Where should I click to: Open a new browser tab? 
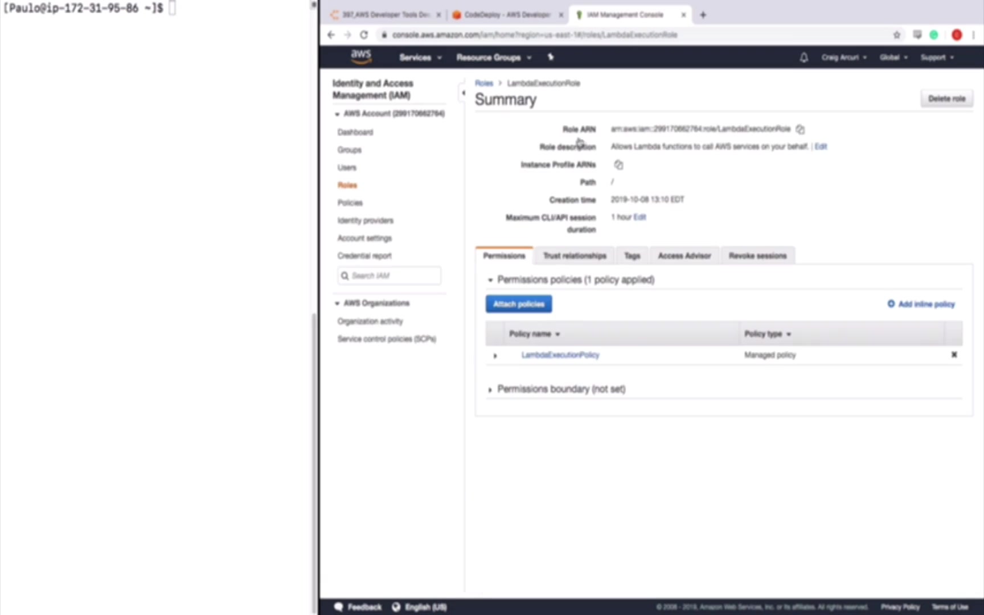click(703, 15)
